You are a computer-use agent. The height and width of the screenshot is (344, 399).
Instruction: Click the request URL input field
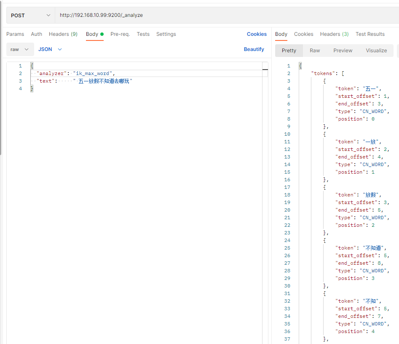(211, 15)
